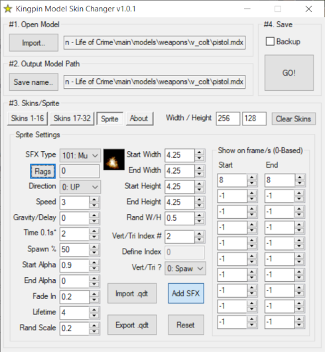Switch to the Skins 1-16 tab
Viewport: 325px width, 352px height.
(x=27, y=118)
